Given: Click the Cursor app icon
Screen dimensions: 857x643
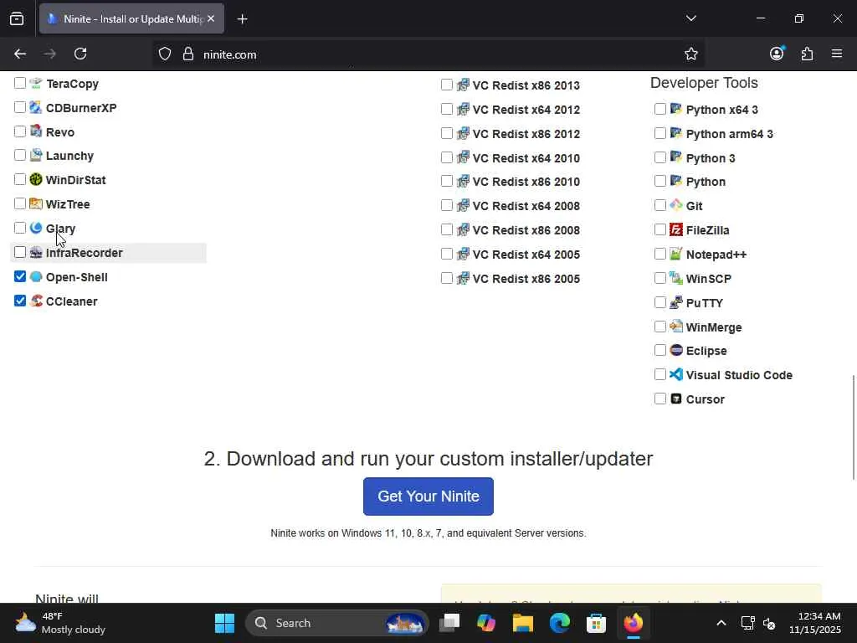Looking at the screenshot, I should tap(676, 399).
